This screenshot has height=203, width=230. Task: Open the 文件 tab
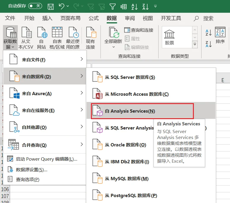[10, 18]
